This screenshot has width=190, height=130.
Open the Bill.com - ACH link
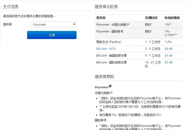[106, 49]
